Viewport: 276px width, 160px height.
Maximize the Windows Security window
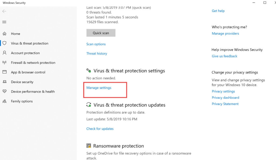tap(265, 3)
